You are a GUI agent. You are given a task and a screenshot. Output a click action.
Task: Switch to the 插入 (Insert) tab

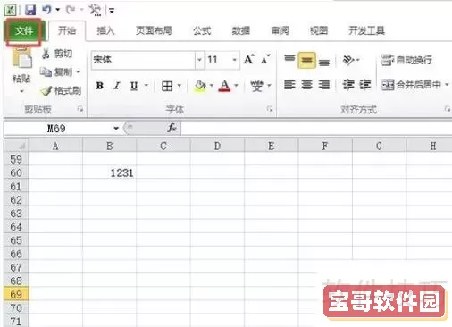pyautogui.click(x=105, y=30)
